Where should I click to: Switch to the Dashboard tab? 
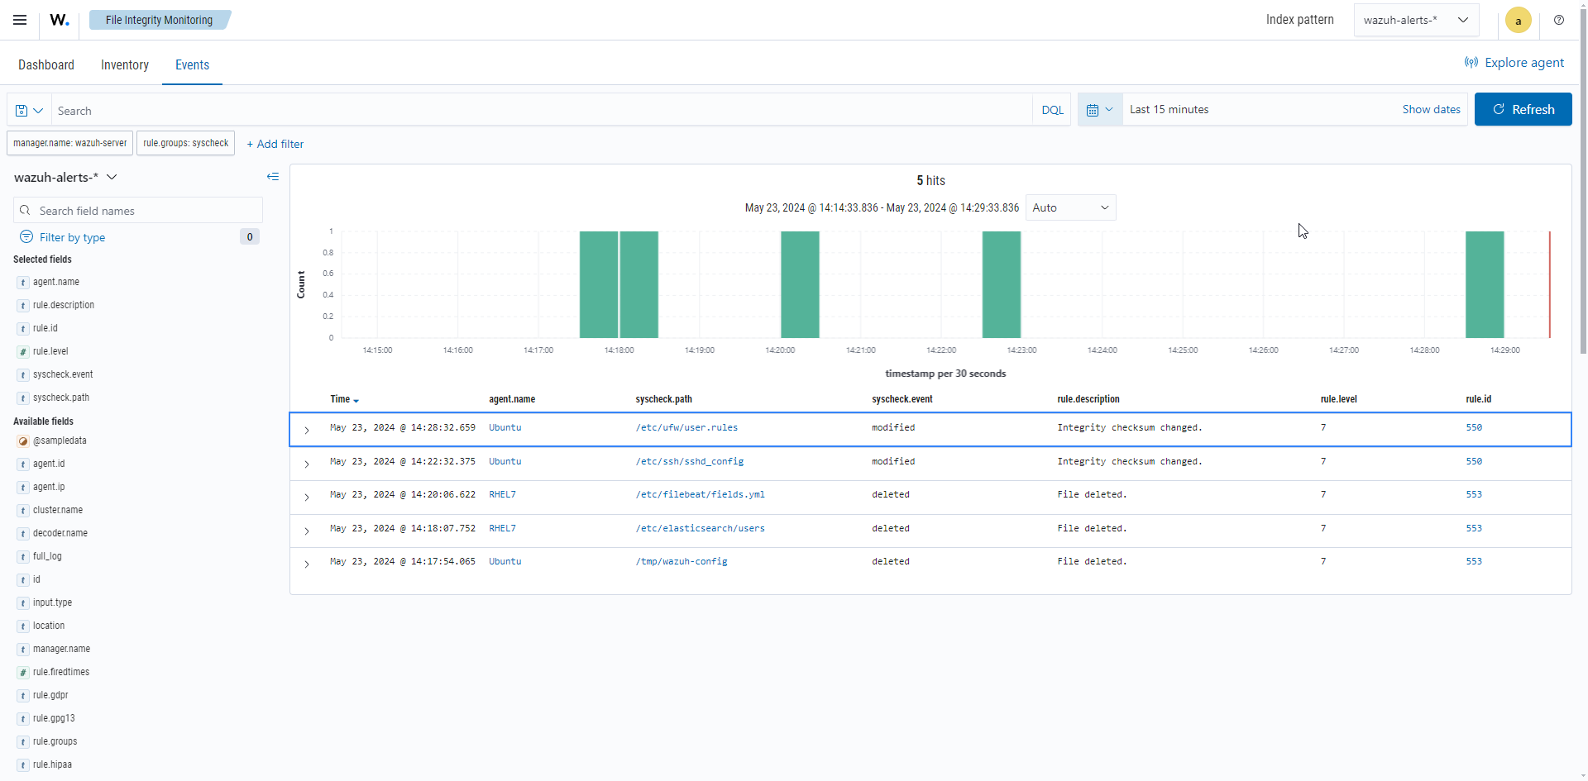coord(46,65)
